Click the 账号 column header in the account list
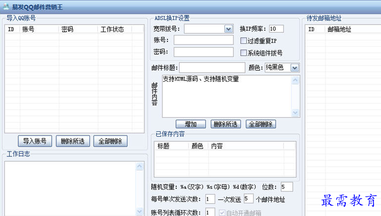 coord(39,30)
